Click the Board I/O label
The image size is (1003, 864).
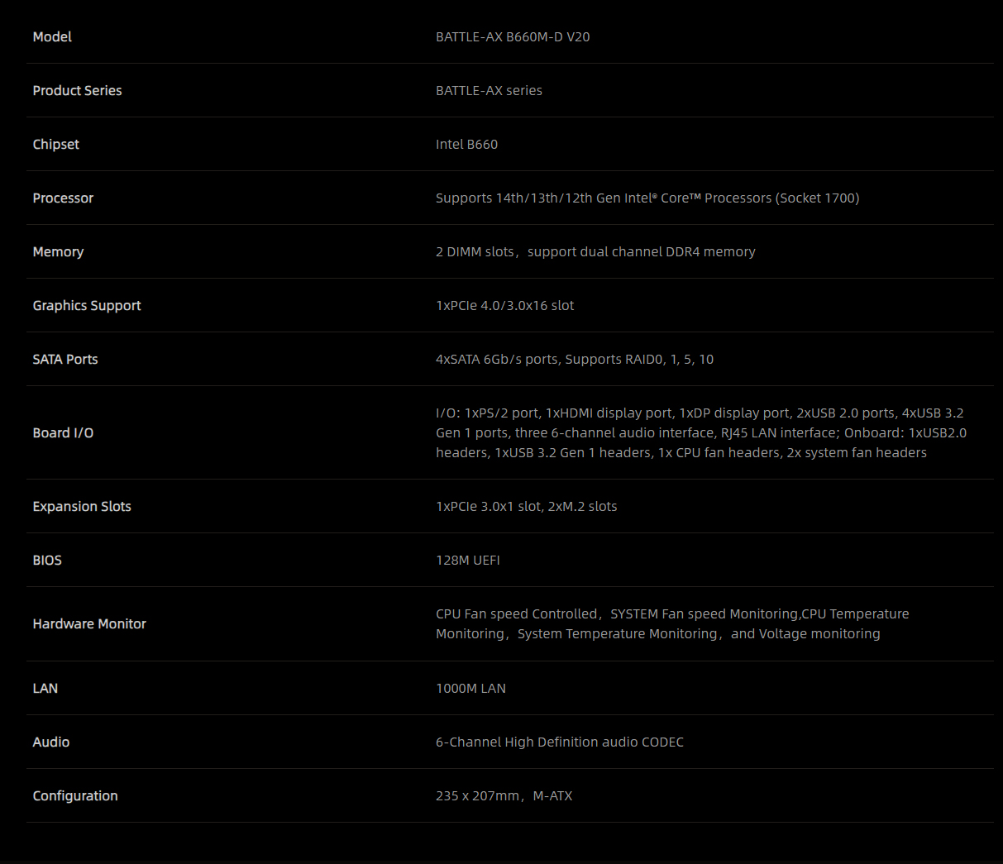click(x=63, y=433)
